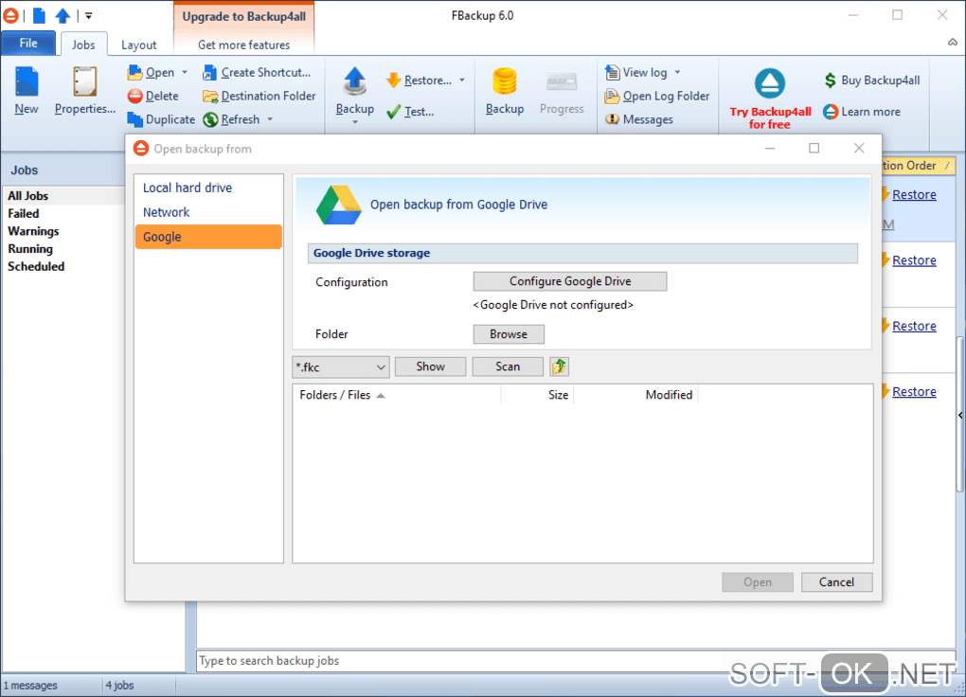966x697 pixels.
Task: Sort by Size column header
Action: pos(538,395)
